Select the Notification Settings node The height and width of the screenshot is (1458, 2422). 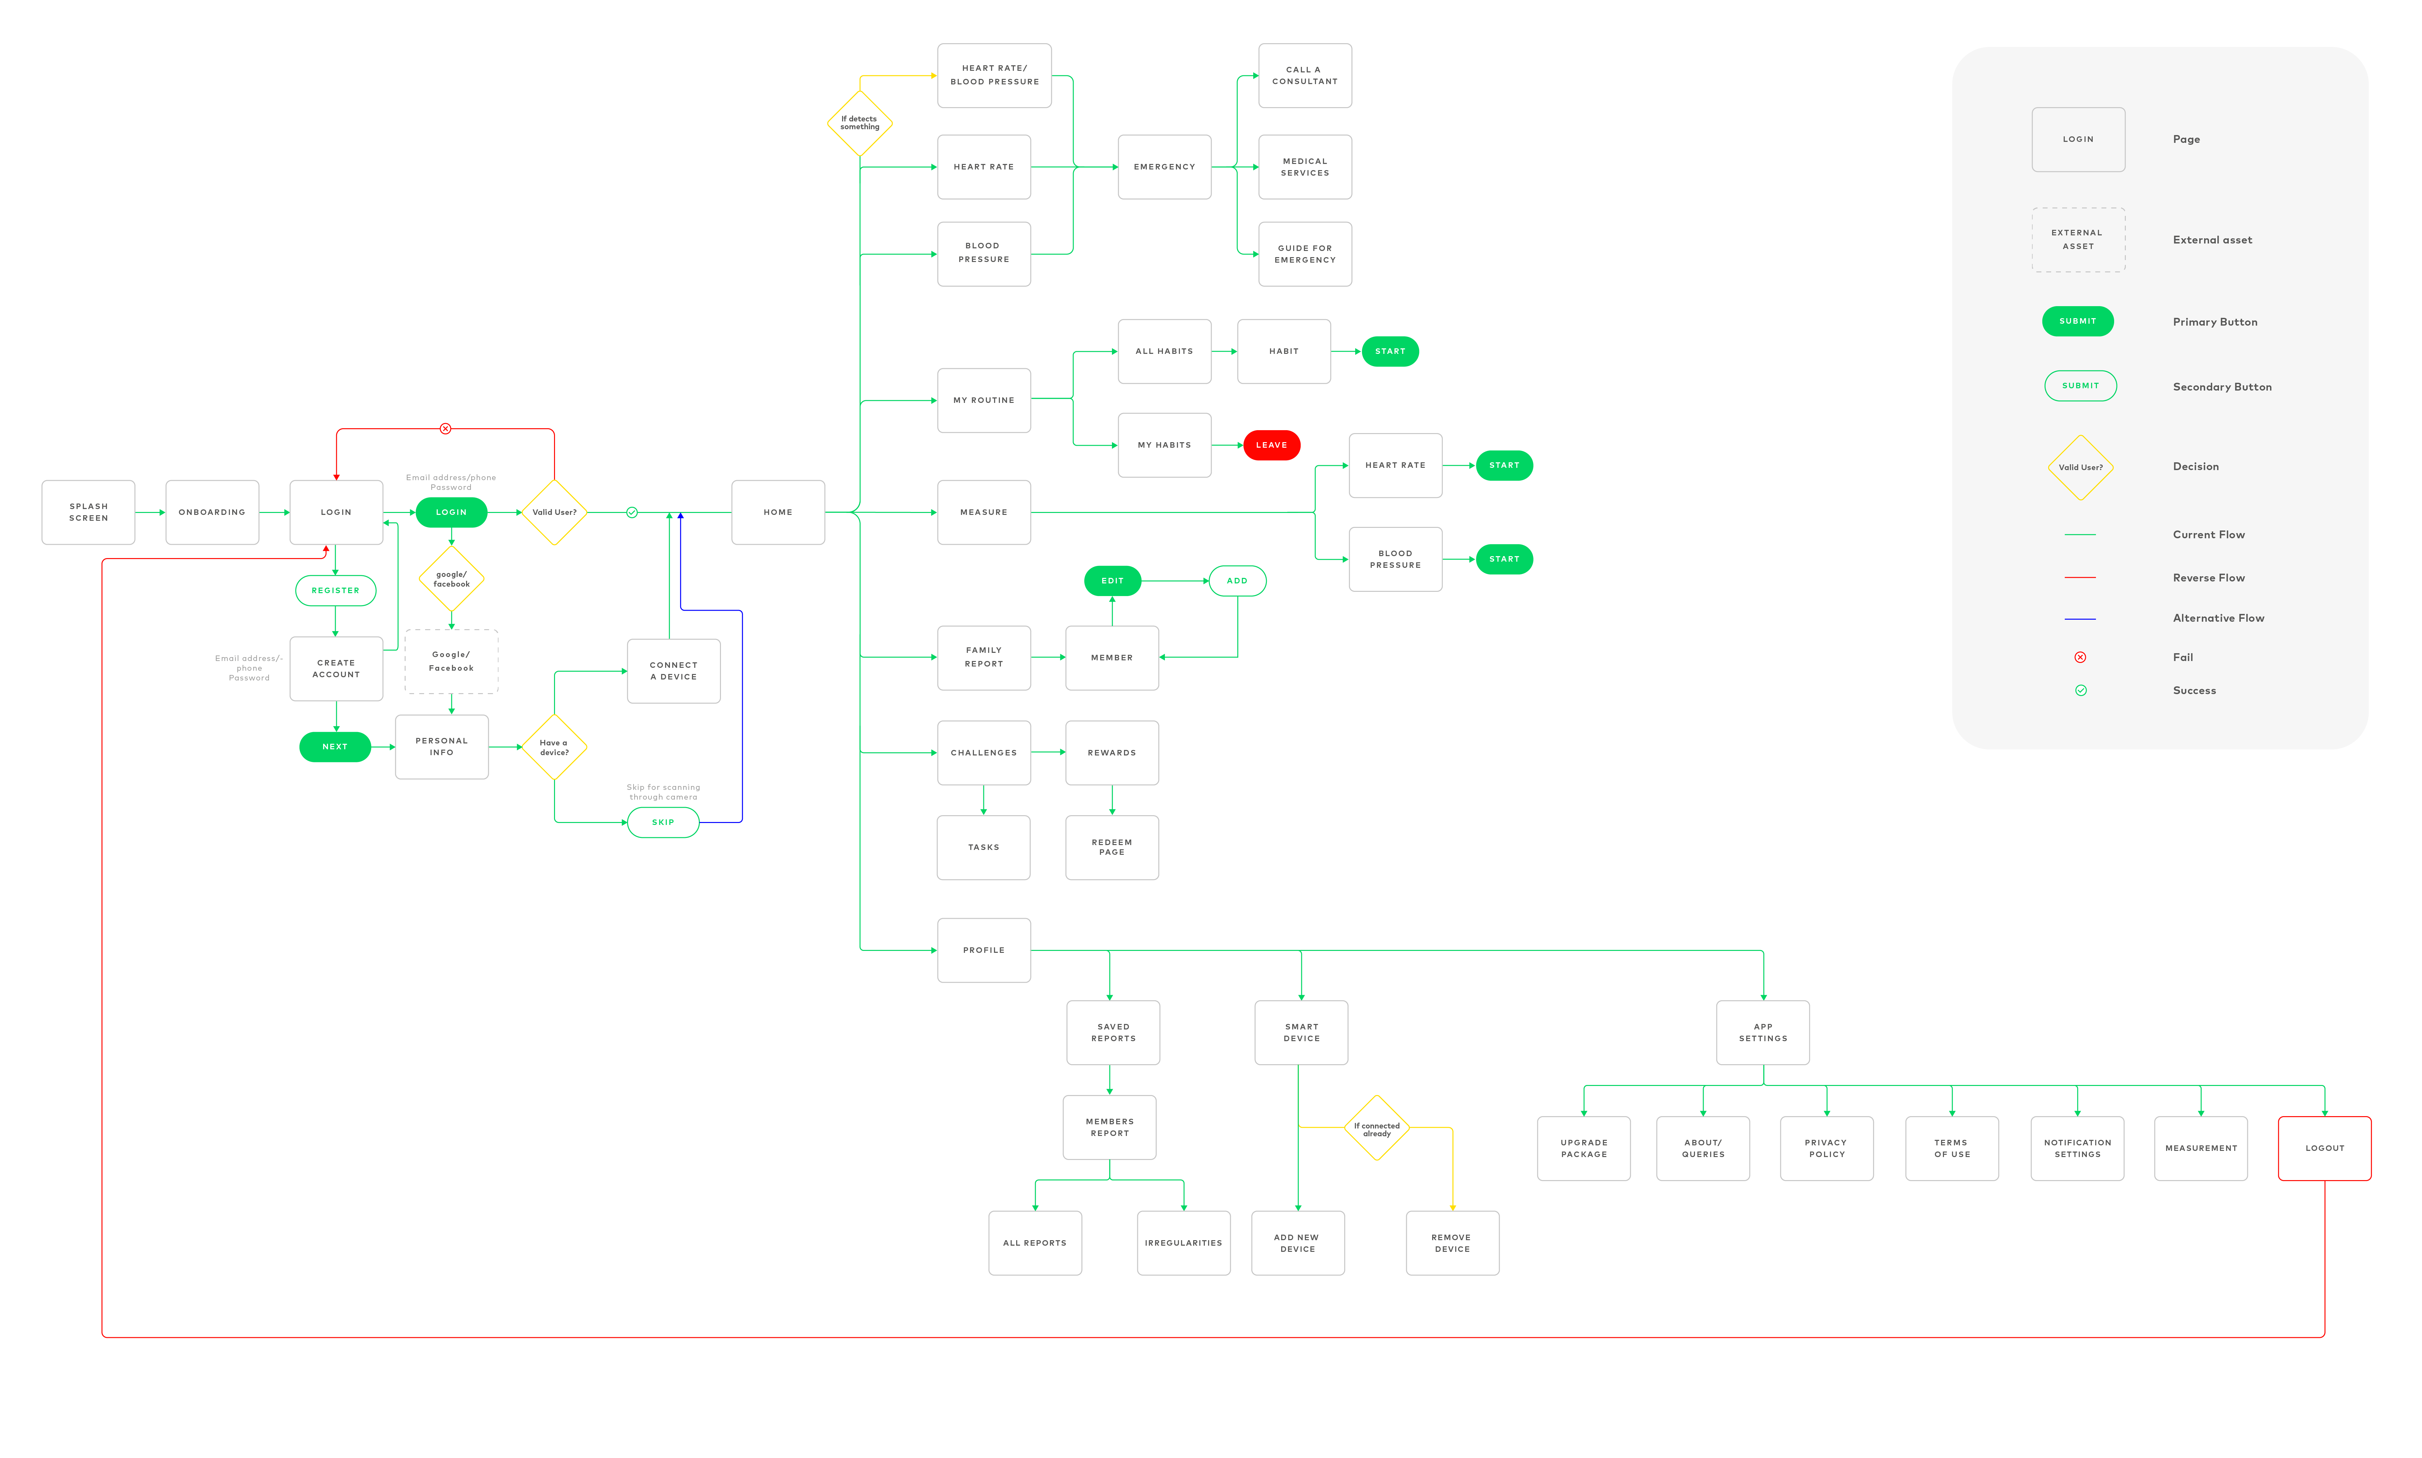[2077, 1149]
